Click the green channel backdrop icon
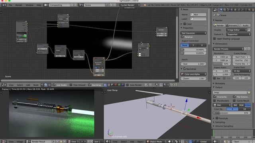The height and width of the screenshot is (143, 255). tap(120, 85)
